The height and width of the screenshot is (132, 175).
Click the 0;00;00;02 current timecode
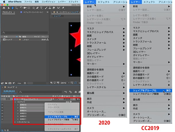pos(9,91)
